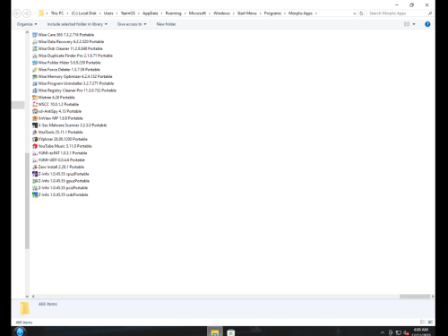Image resolution: width=448 pixels, height=336 pixels.
Task: Open the Organize dropdown menu
Action: (27, 24)
